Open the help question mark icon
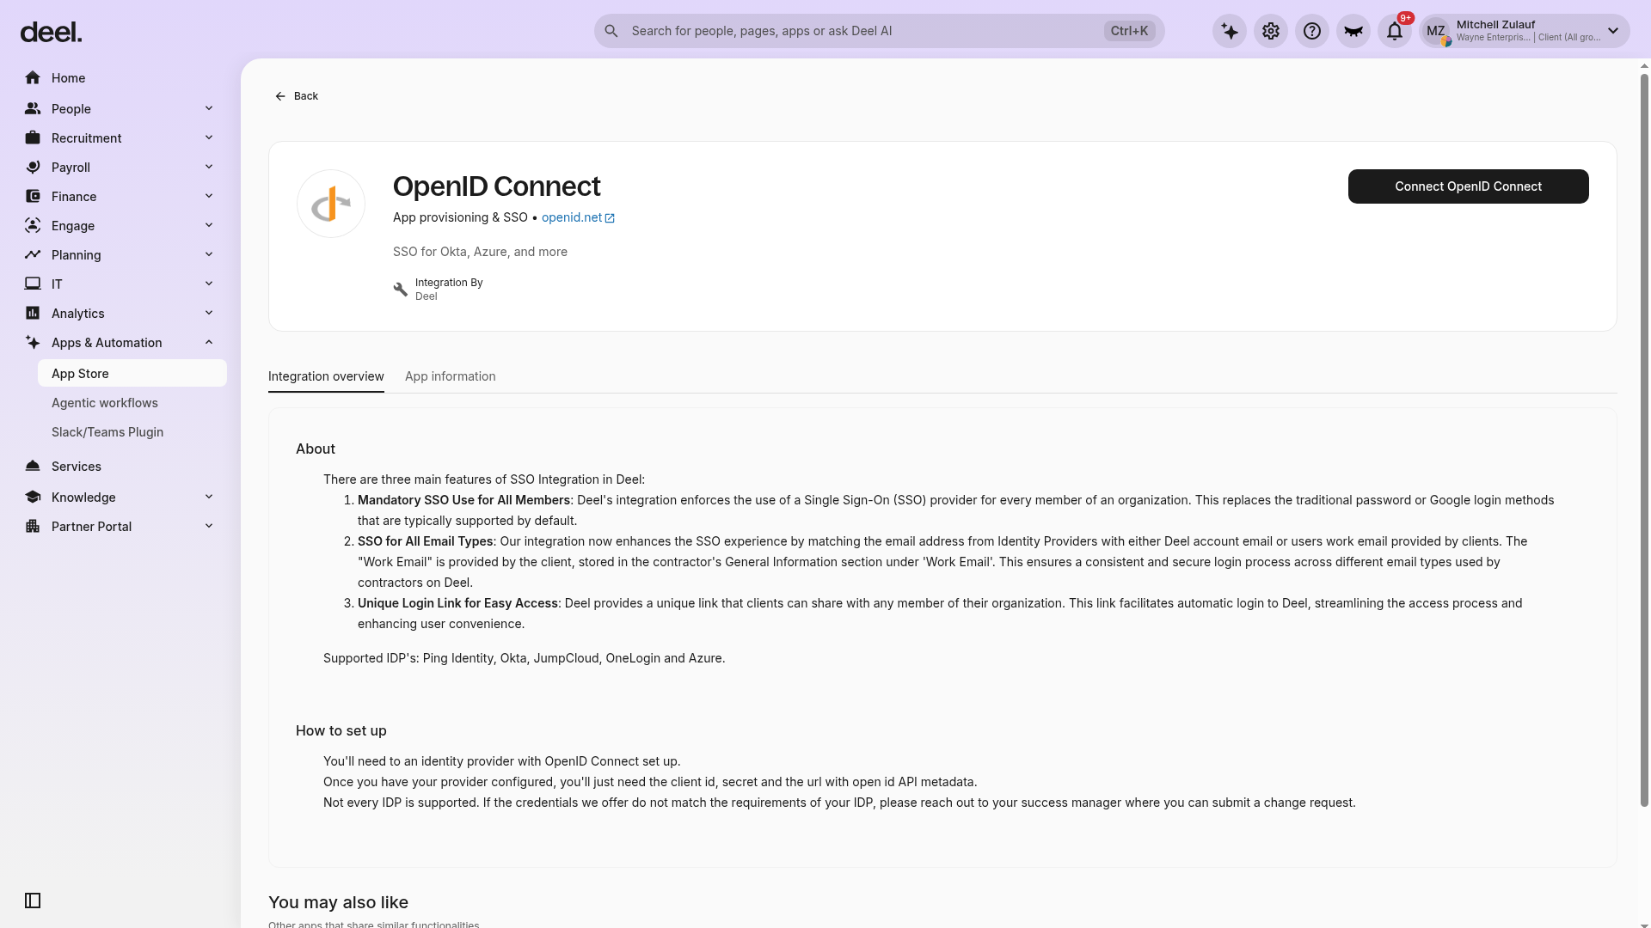1651x928 pixels. [x=1312, y=32]
